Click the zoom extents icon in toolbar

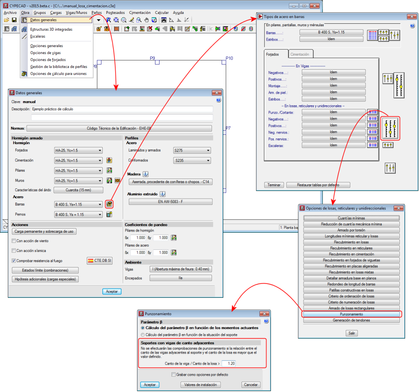pyautogui.click(x=116, y=20)
